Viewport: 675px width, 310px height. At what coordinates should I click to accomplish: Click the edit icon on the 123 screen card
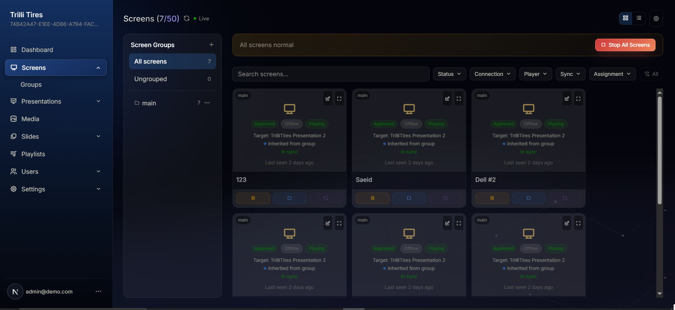click(328, 99)
